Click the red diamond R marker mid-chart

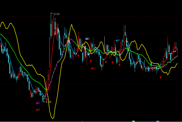[x=93, y=68]
